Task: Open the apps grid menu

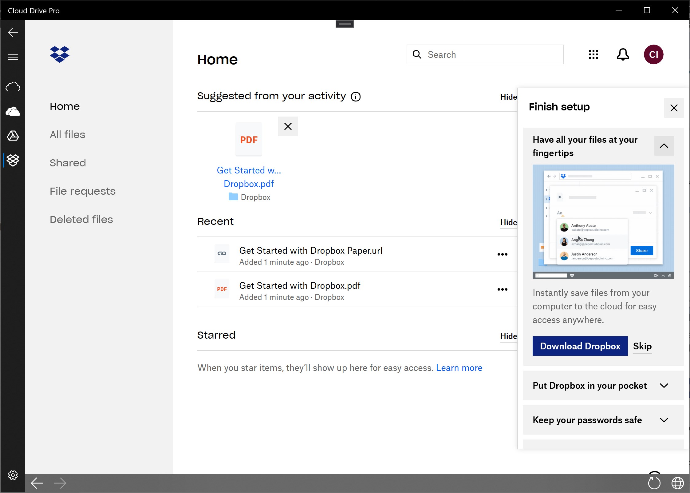Action: click(x=593, y=55)
